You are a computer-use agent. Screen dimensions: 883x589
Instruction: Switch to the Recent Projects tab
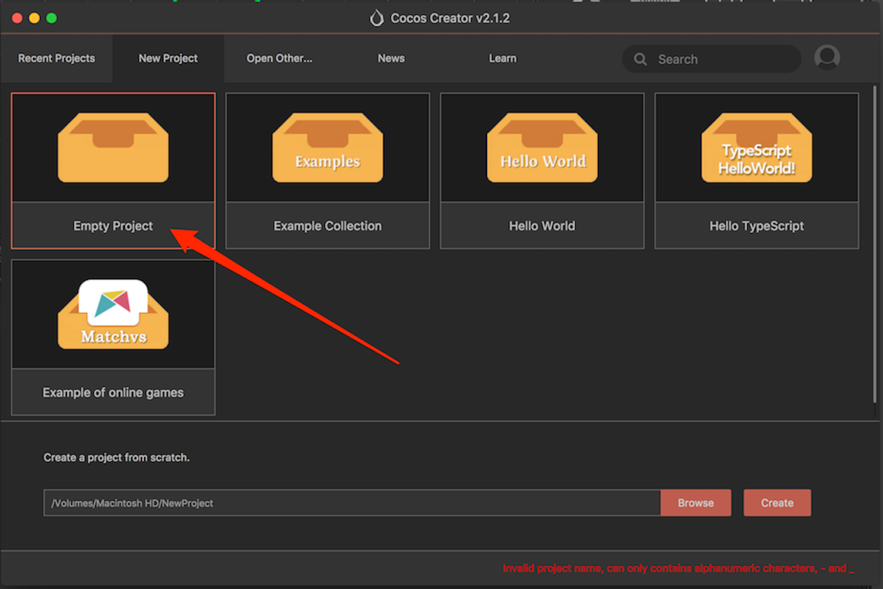pyautogui.click(x=56, y=58)
